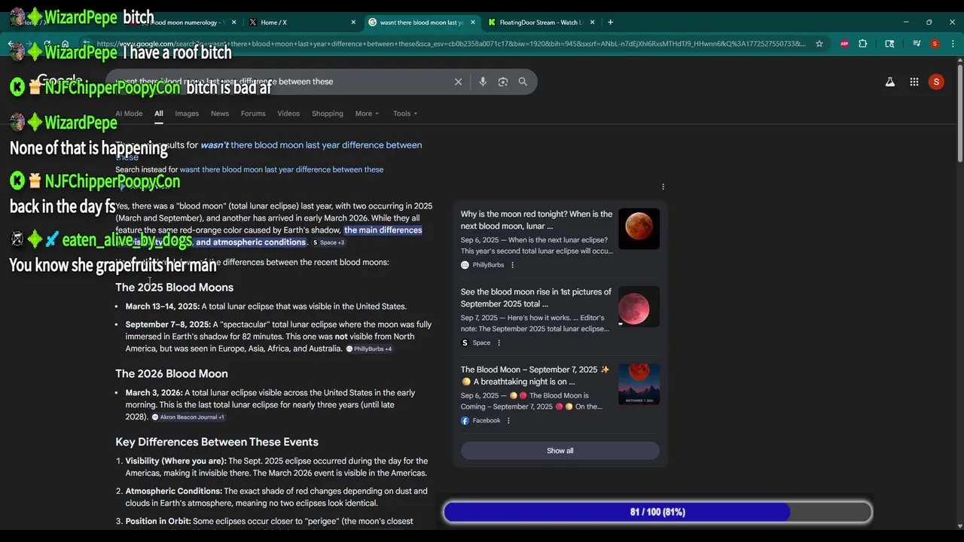Image resolution: width=964 pixels, height=542 pixels.
Task: Click the 81 / 100 progress bar
Action: (x=657, y=512)
